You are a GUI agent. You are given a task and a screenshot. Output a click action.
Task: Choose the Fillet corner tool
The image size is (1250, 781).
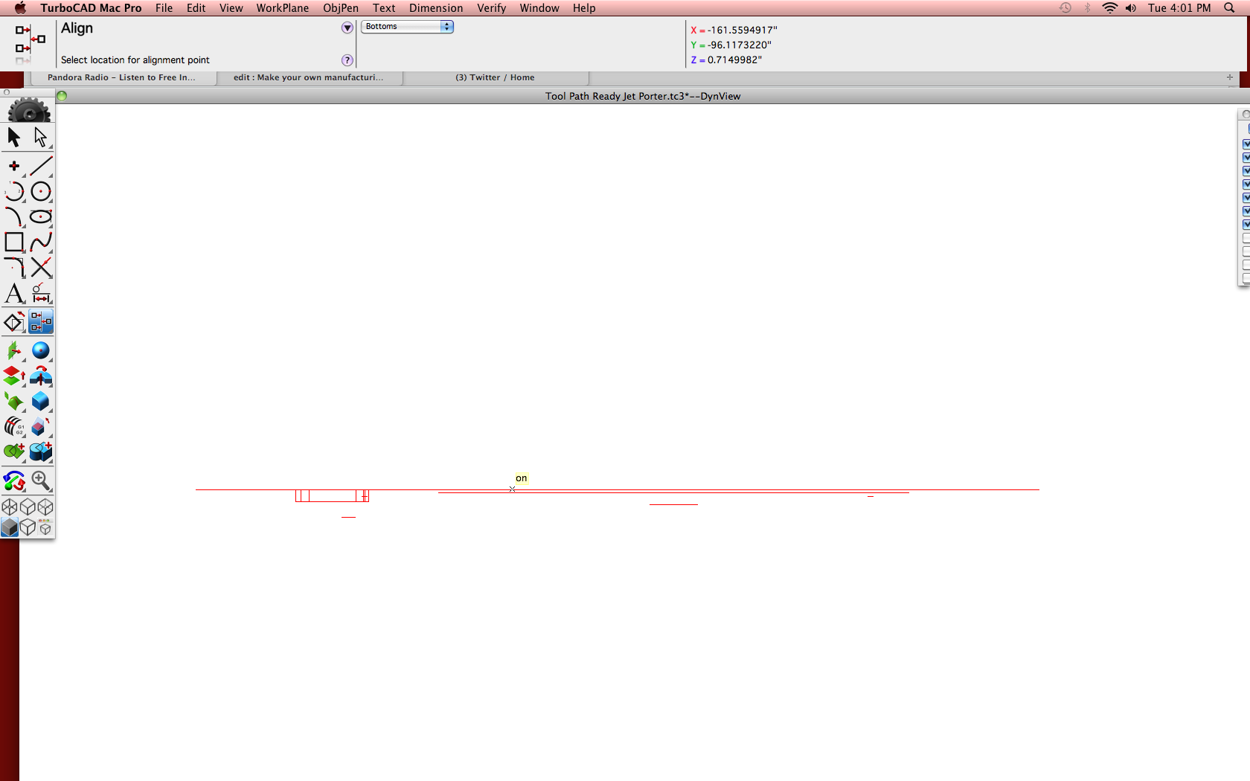coord(14,267)
